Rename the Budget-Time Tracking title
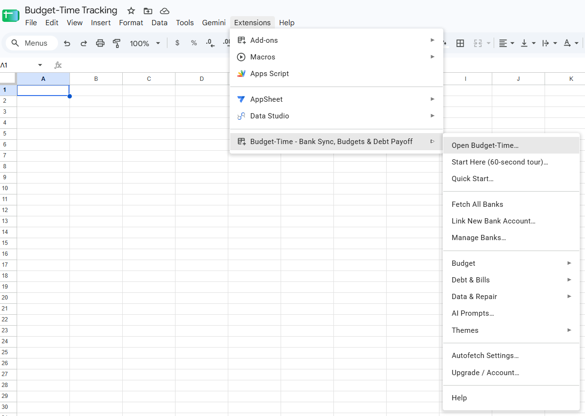The height and width of the screenshot is (416, 585). (71, 10)
